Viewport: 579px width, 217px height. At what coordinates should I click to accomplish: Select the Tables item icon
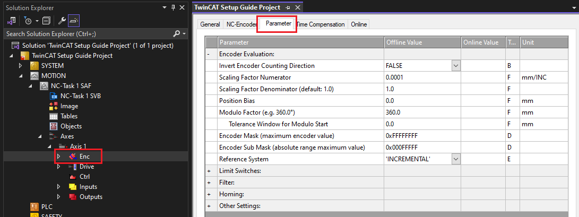click(54, 116)
